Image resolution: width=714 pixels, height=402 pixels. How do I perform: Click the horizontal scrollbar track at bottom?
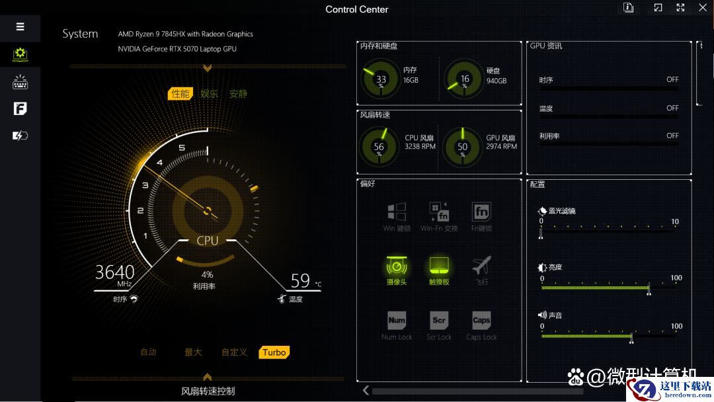(477, 391)
